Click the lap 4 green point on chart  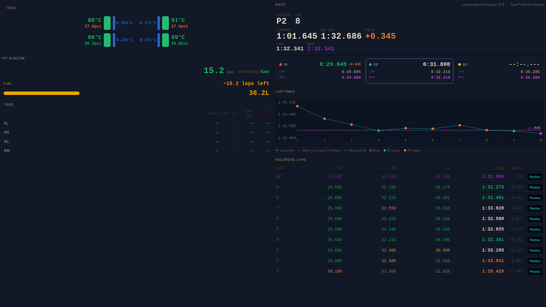(x=379, y=131)
